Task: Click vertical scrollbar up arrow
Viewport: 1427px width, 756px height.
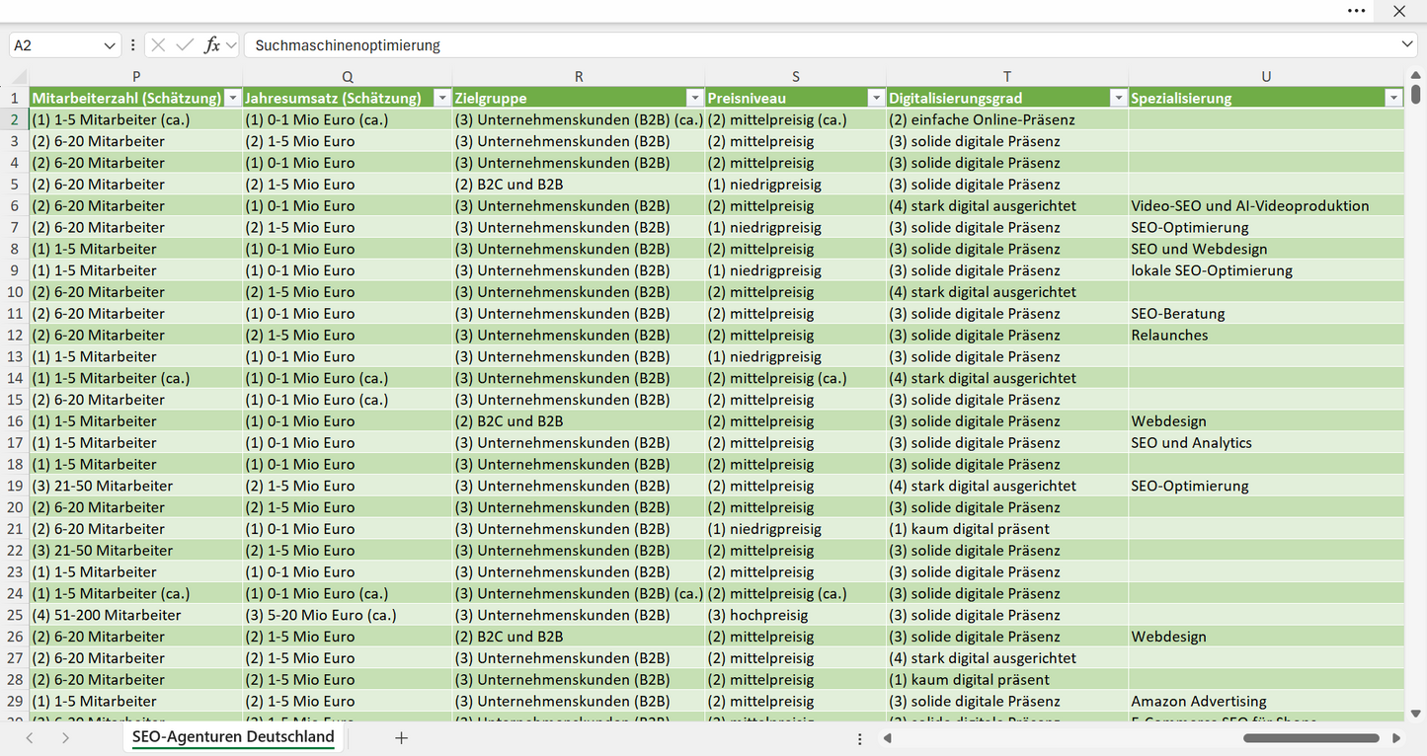Action: [x=1416, y=73]
